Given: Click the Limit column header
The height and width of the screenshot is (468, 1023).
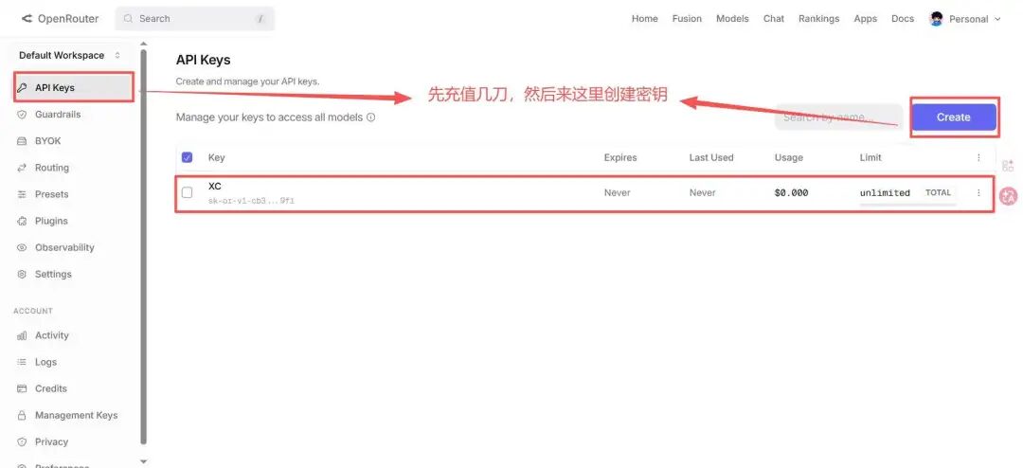Looking at the screenshot, I should [x=870, y=157].
